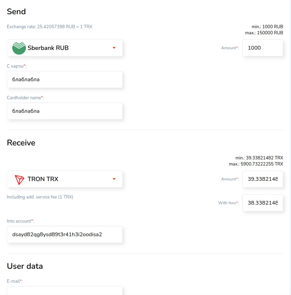291x295 pixels.
Task: Click the additional service fee note
Action: [40, 197]
